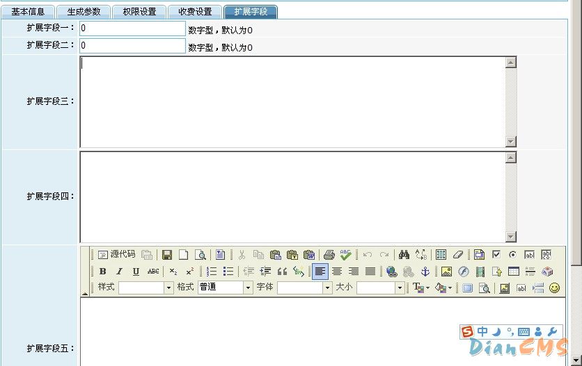
Task: Click the anchor icon to insert anchor
Action: (425, 272)
